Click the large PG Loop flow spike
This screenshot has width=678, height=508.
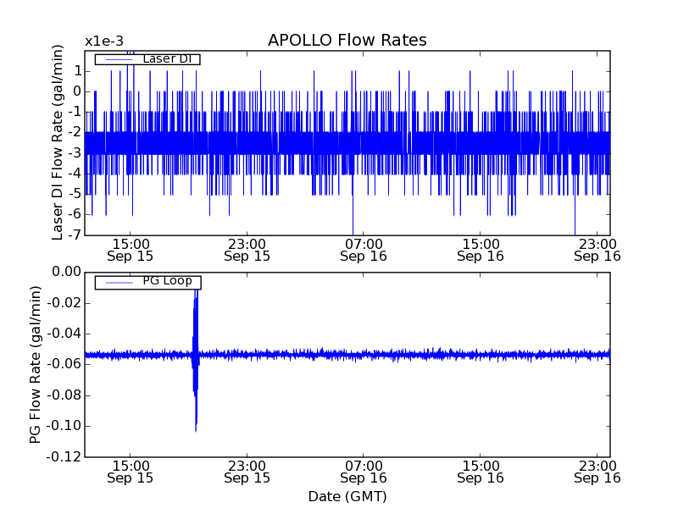coord(196,359)
